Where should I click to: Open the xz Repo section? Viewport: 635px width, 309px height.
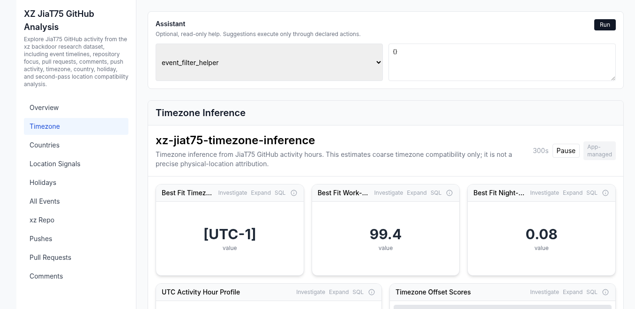[76, 220]
